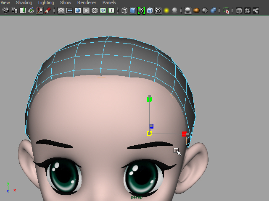Toggle the Motion Blur icon

196,10
